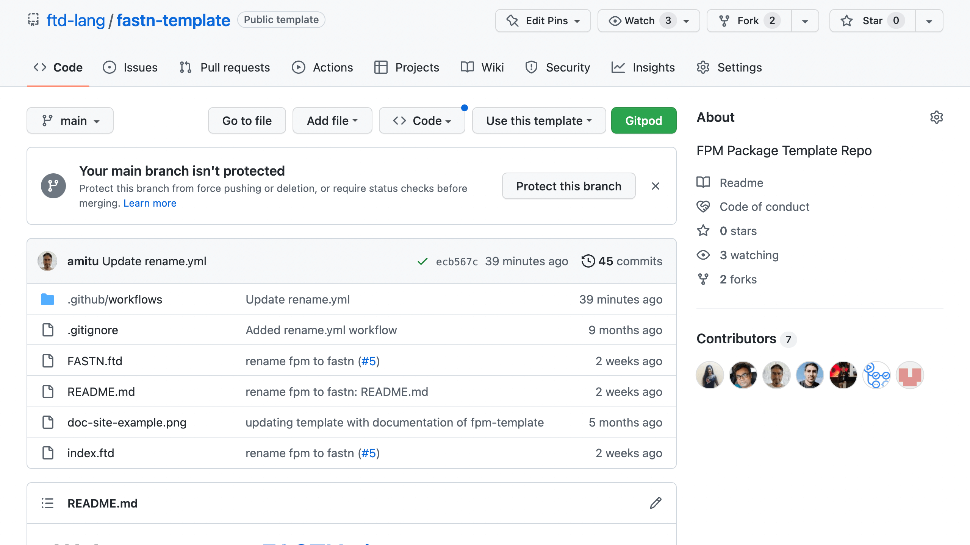Switch to the Settings tab
970x545 pixels.
(x=729, y=67)
